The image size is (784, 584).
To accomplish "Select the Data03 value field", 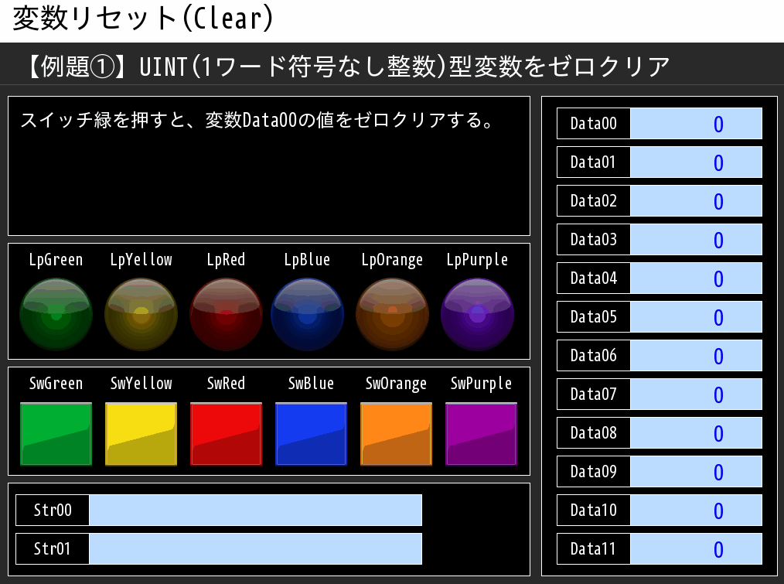I will (696, 239).
